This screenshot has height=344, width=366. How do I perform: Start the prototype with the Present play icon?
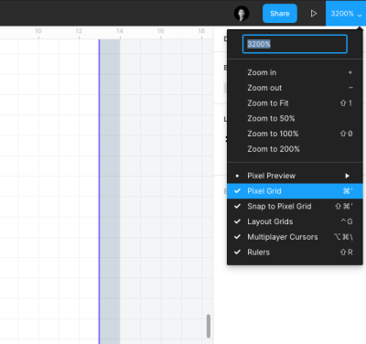(x=314, y=14)
